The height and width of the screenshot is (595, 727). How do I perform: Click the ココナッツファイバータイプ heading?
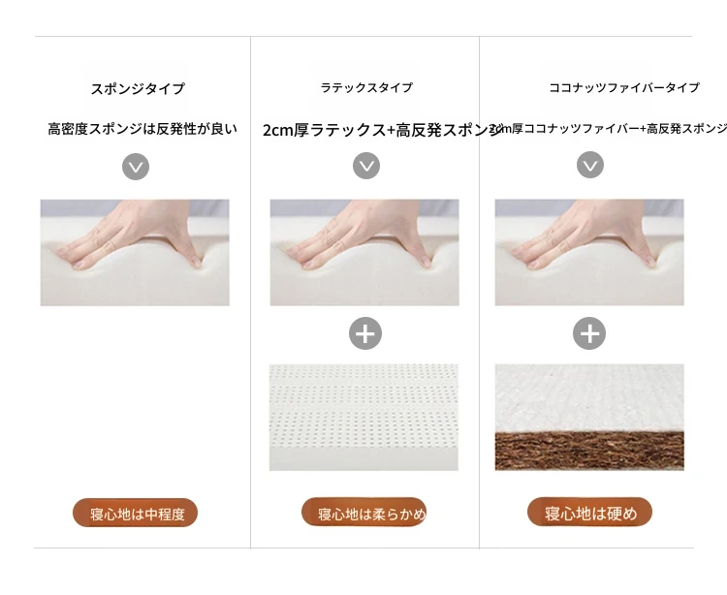[624, 87]
